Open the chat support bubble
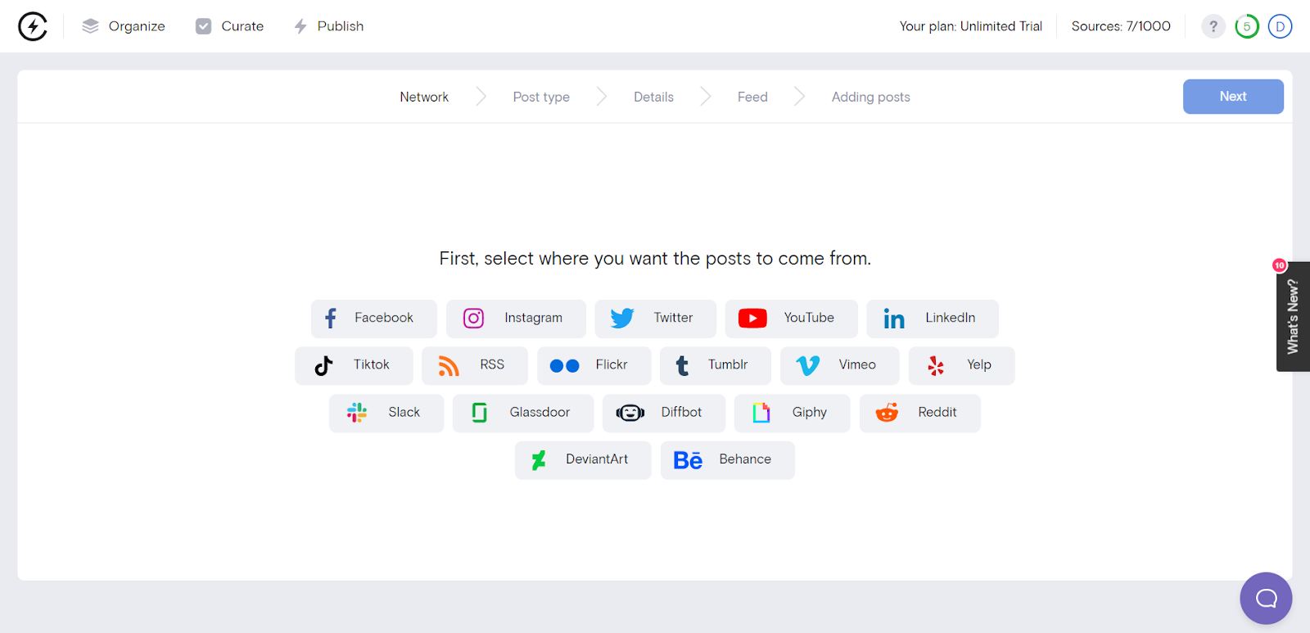1310x633 pixels. click(1266, 599)
